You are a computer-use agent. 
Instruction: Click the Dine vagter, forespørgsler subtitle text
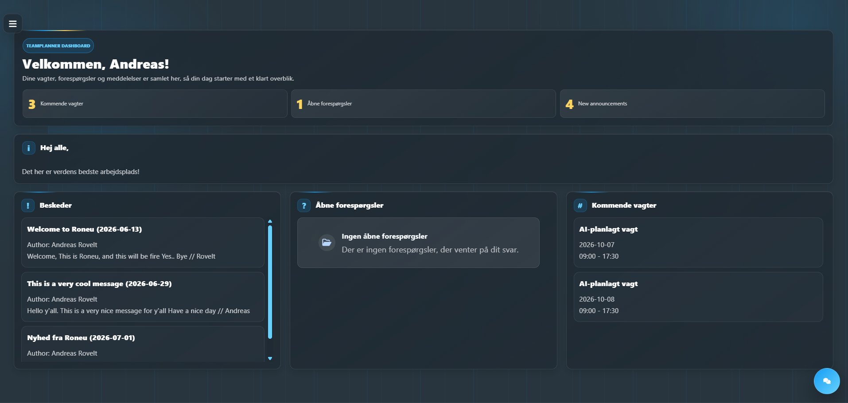click(158, 78)
